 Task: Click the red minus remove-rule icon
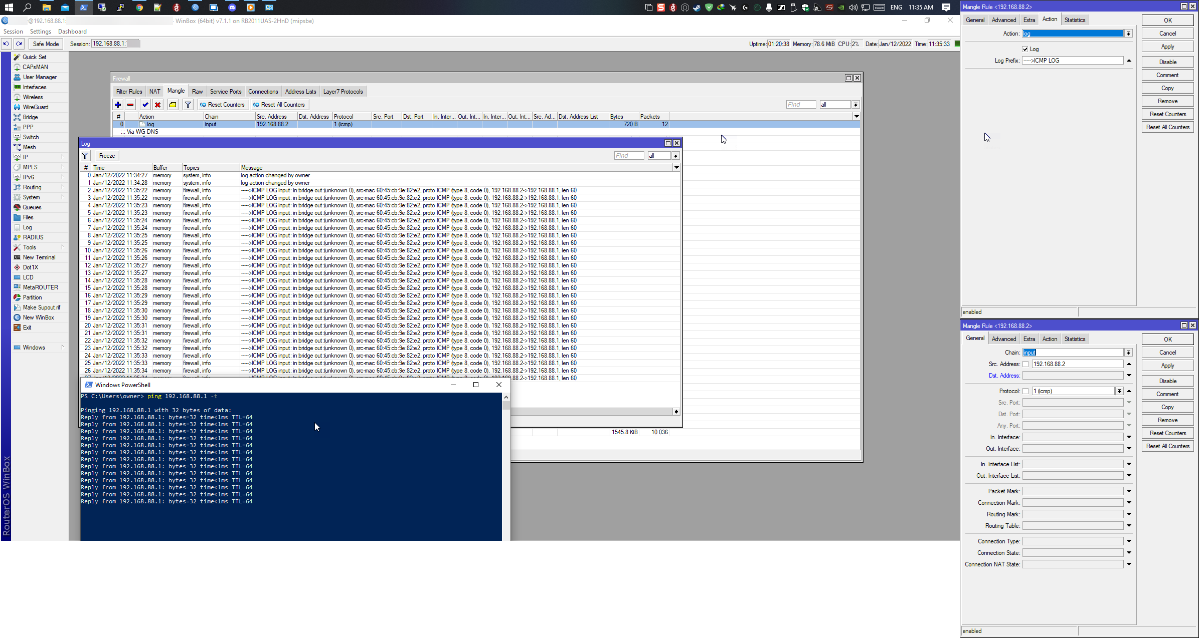tap(130, 105)
